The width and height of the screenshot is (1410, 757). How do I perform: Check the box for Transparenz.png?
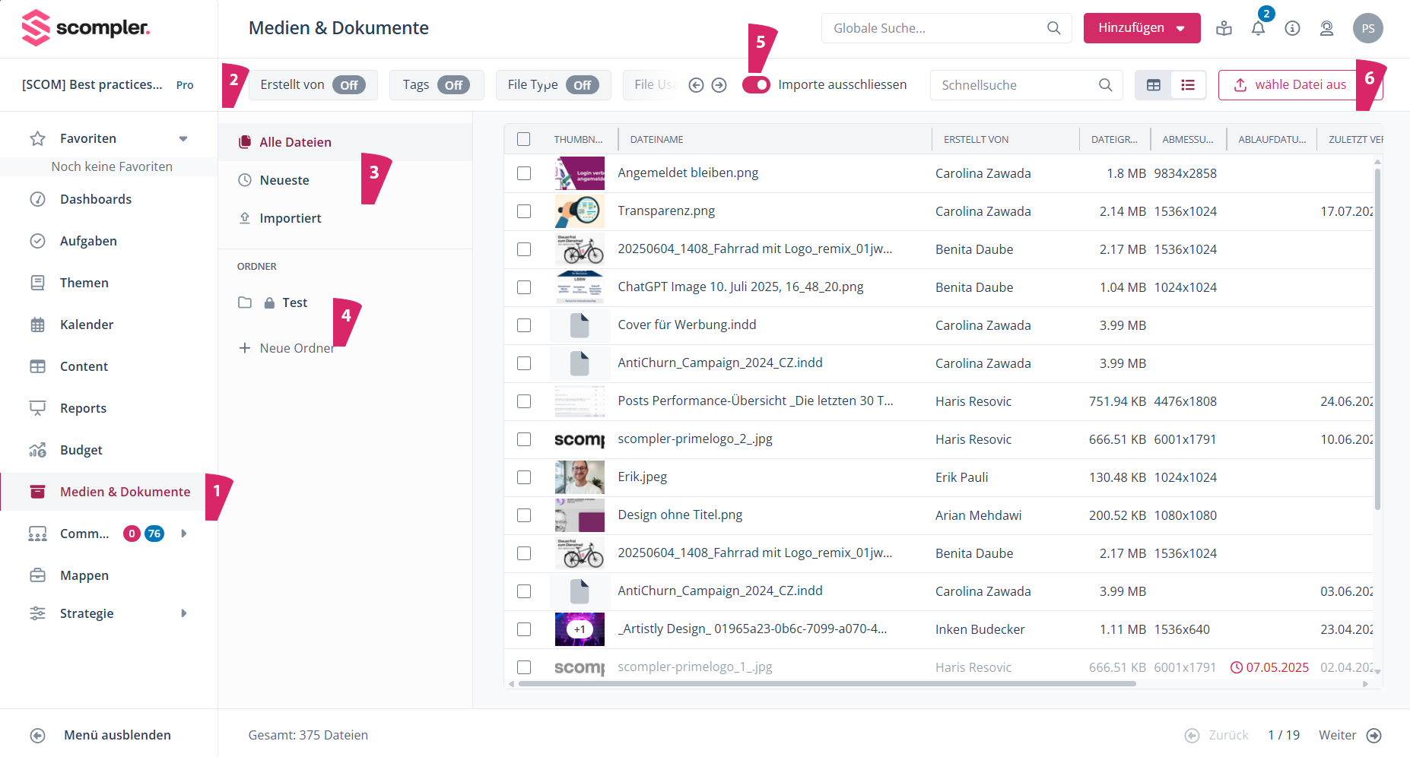(524, 211)
